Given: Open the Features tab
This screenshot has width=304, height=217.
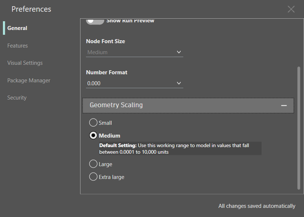Looking at the screenshot, I should [x=18, y=46].
